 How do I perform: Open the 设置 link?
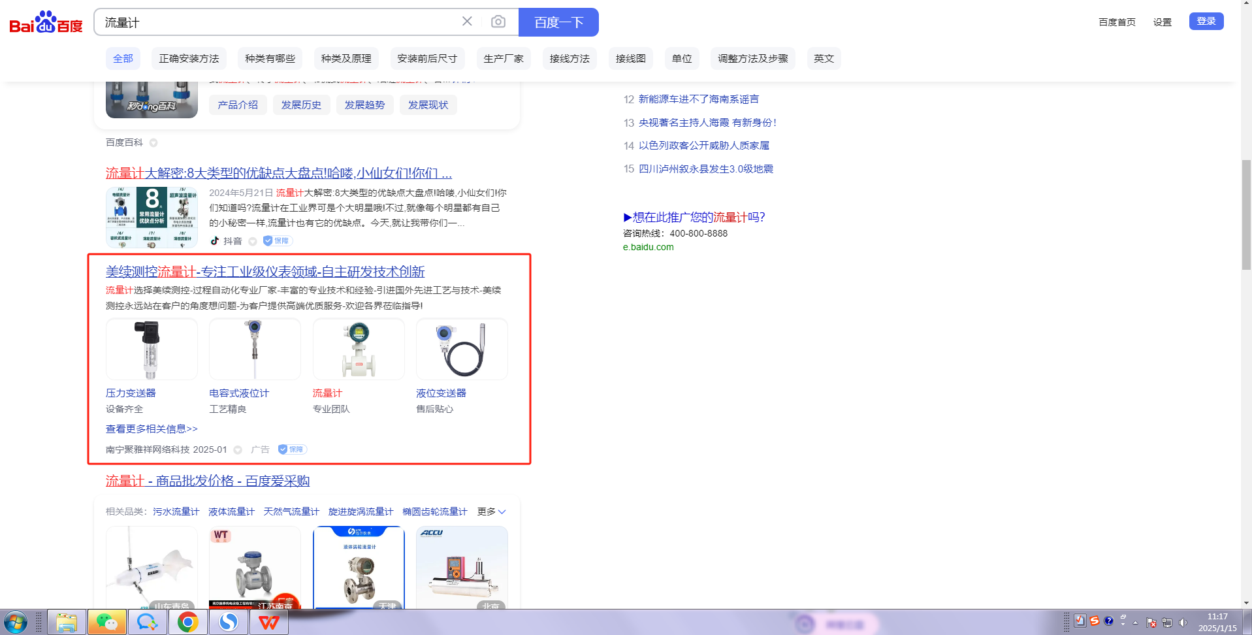pos(1163,22)
